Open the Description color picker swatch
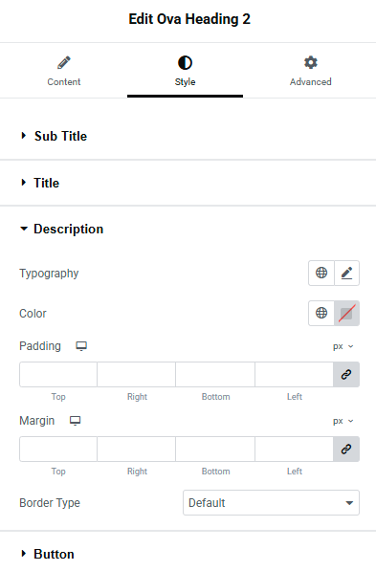The width and height of the screenshot is (376, 571). 346,313
